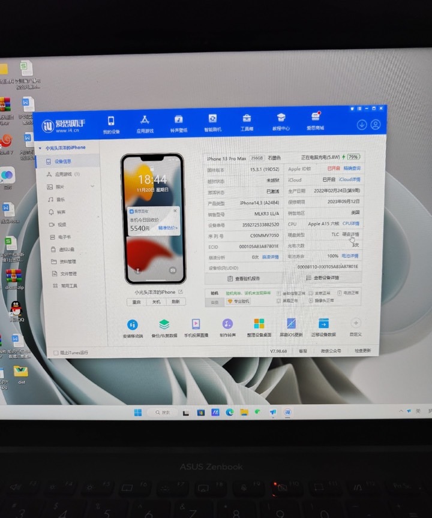Click the 爱思助手 icon in the taskbar

coord(287,412)
